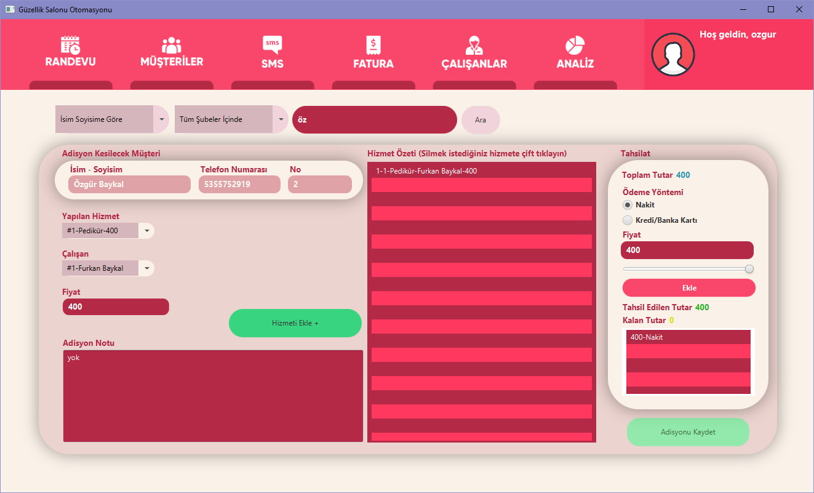Open the Tüm Şubeler İçinde dropdown

(280, 119)
